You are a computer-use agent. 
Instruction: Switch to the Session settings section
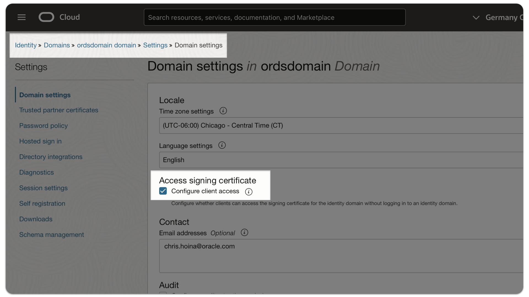click(43, 188)
